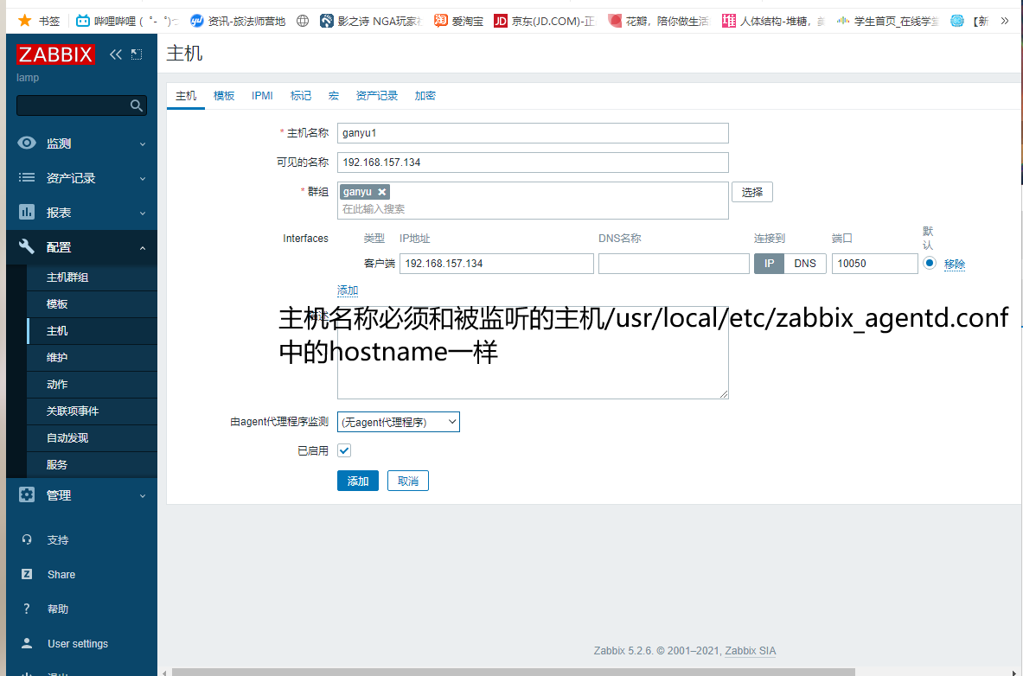The width and height of the screenshot is (1023, 676).
Task: Expand the 资产记录 menu section
Action: pos(143,178)
